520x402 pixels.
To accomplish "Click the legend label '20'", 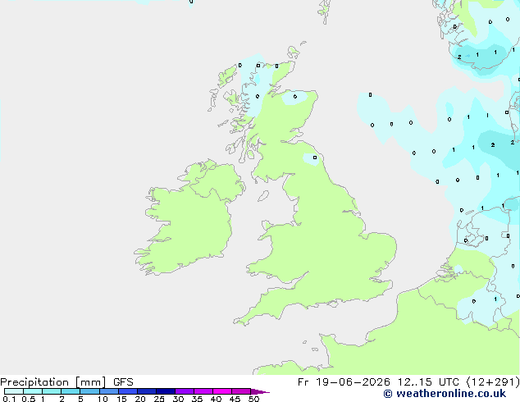I will [x=140, y=399].
